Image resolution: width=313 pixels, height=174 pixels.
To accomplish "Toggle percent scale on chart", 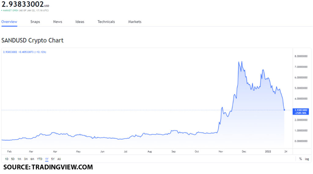I will [x=300, y=159].
